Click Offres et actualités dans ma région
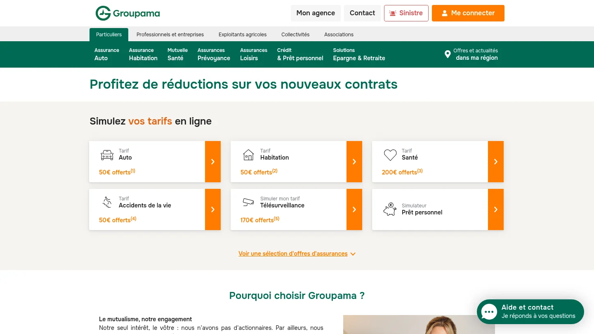Screen dimensions: 594x334 pyautogui.click(x=471, y=54)
